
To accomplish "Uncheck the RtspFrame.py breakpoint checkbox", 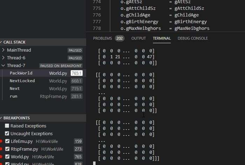I will (7, 149).
